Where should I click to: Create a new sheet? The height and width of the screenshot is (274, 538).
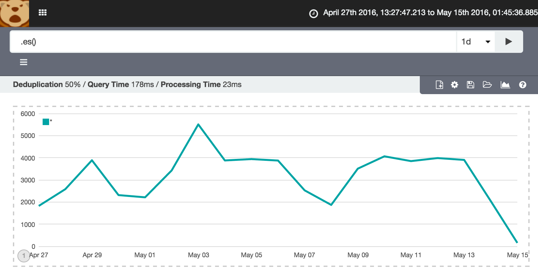[439, 85]
